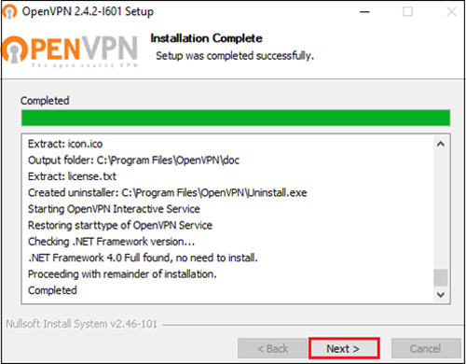Select 'Starting OpenVPN Interactive Service' log line
Screen dimensions: 466x364
point(114,209)
